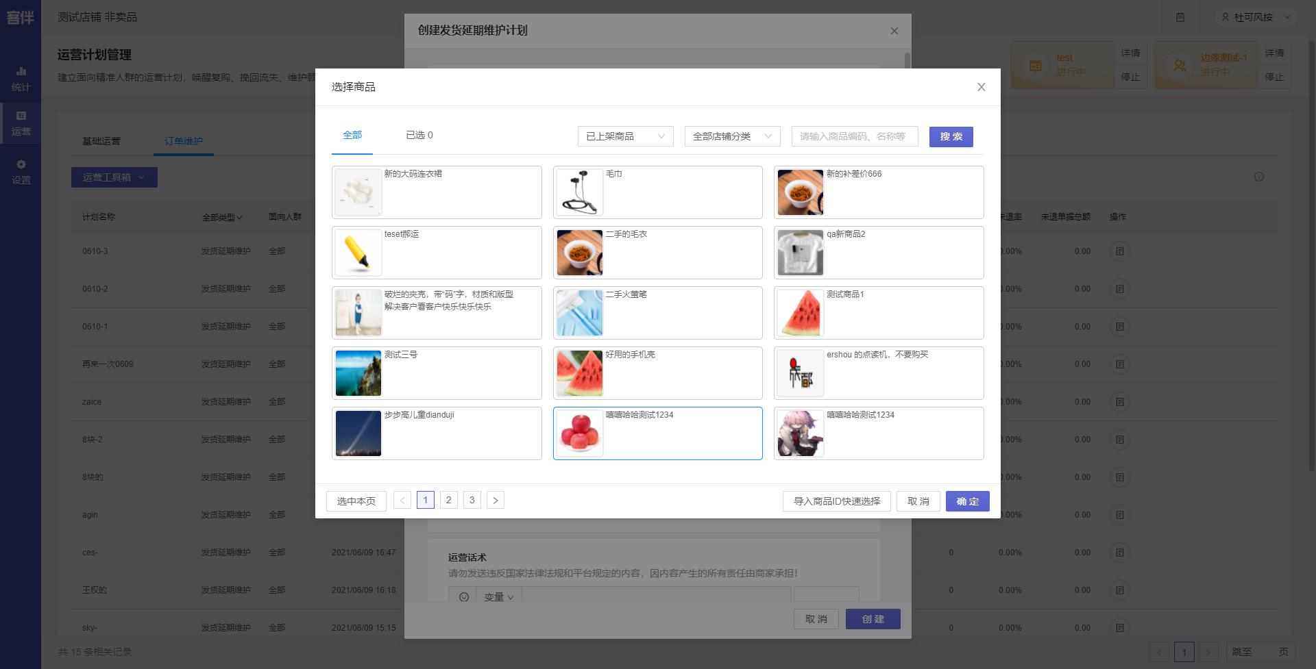Screen dimensions: 1316x669
Task: Switch to the 全部 products tab
Action: click(x=352, y=136)
